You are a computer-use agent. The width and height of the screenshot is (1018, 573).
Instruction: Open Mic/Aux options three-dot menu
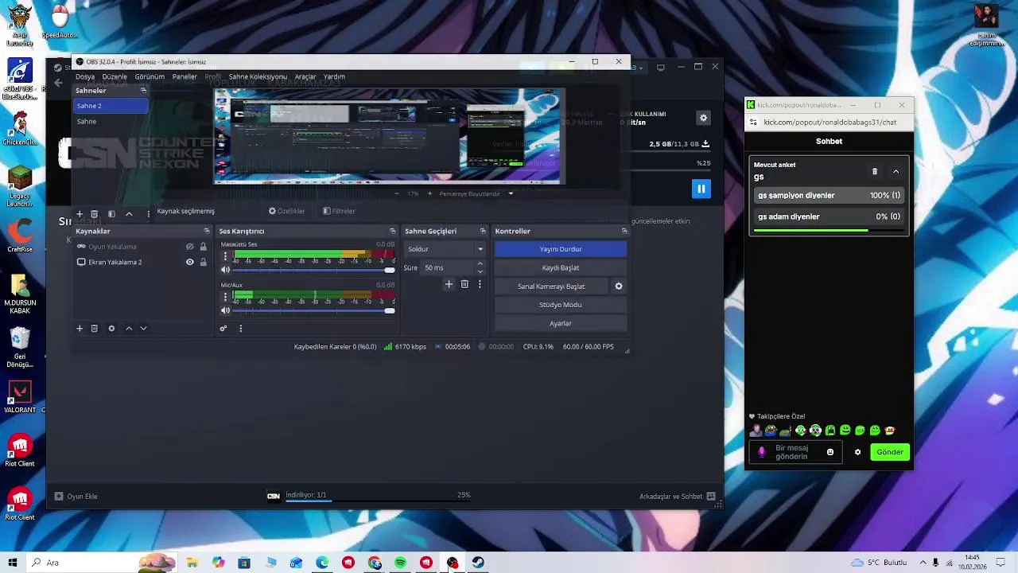click(x=225, y=297)
